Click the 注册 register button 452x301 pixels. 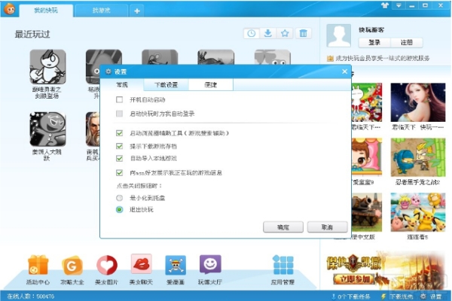(x=407, y=43)
